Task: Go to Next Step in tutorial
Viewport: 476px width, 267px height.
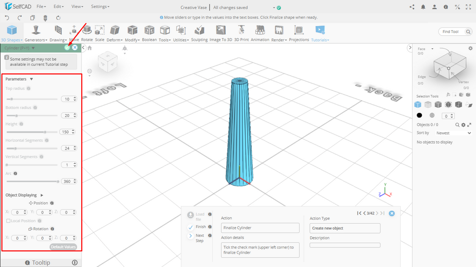Action: tap(191, 236)
